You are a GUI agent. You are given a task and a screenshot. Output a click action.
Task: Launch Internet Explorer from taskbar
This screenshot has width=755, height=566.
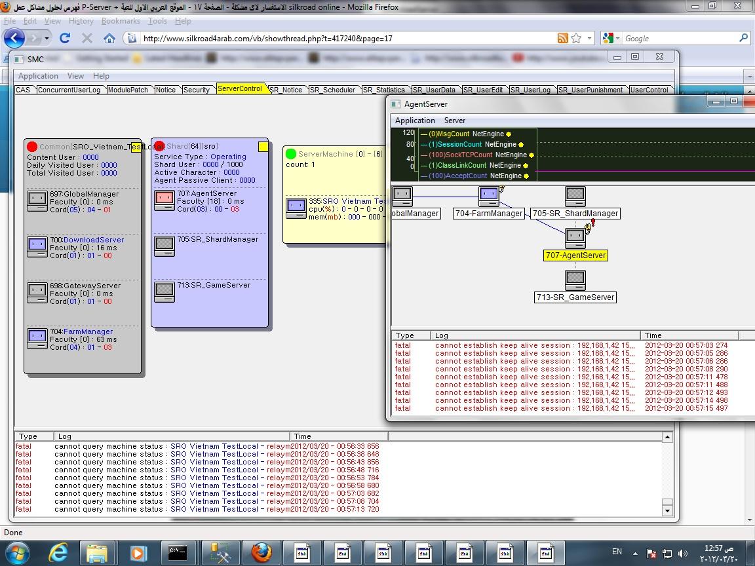58,553
